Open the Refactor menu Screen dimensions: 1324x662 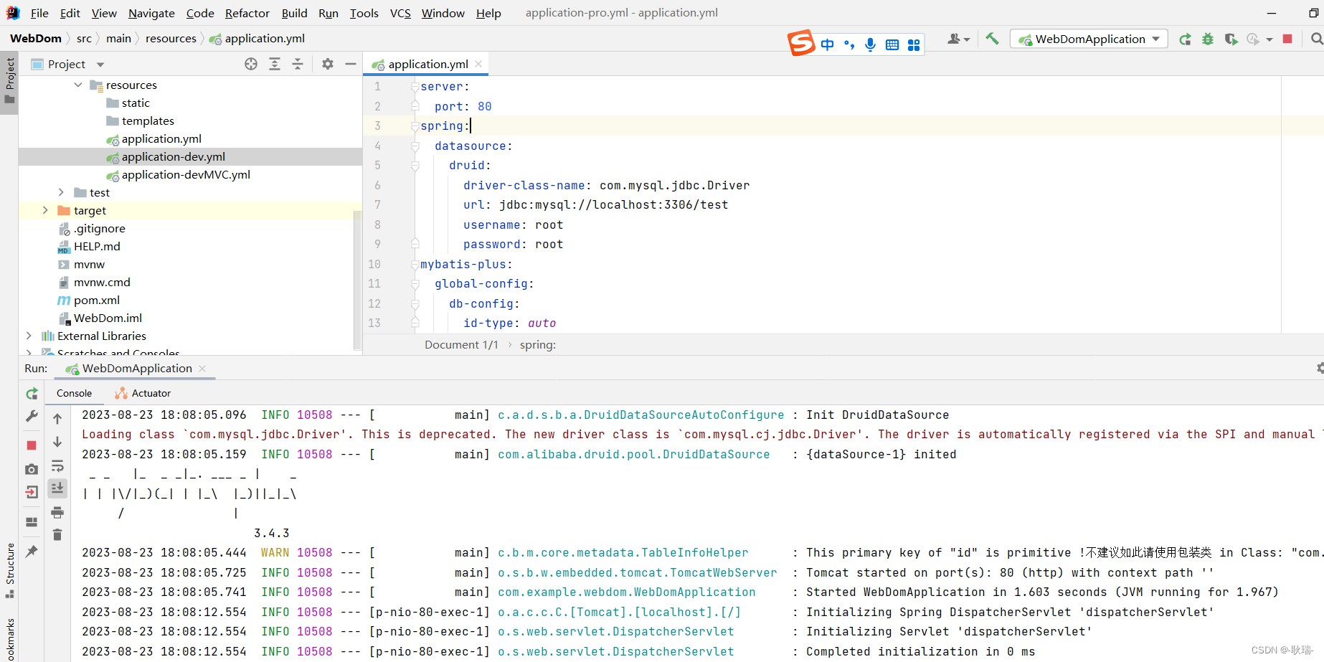tap(247, 13)
